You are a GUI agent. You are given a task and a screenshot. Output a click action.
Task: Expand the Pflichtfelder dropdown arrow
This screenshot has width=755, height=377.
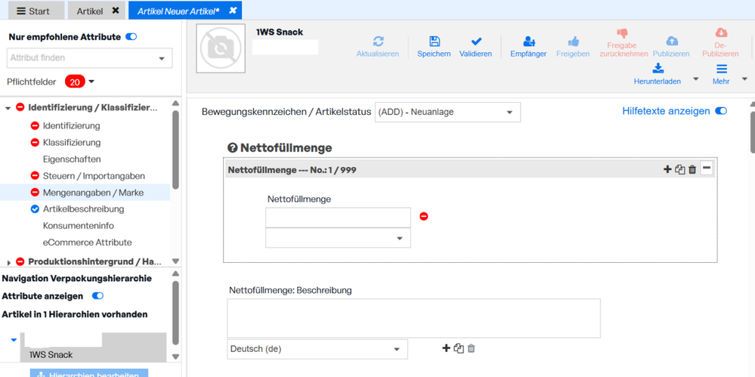tap(91, 82)
